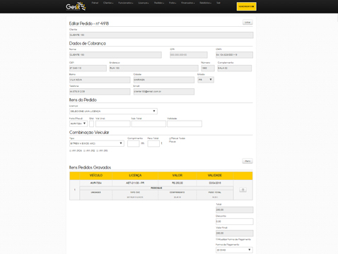Click the Peso Total field

(x=153, y=143)
